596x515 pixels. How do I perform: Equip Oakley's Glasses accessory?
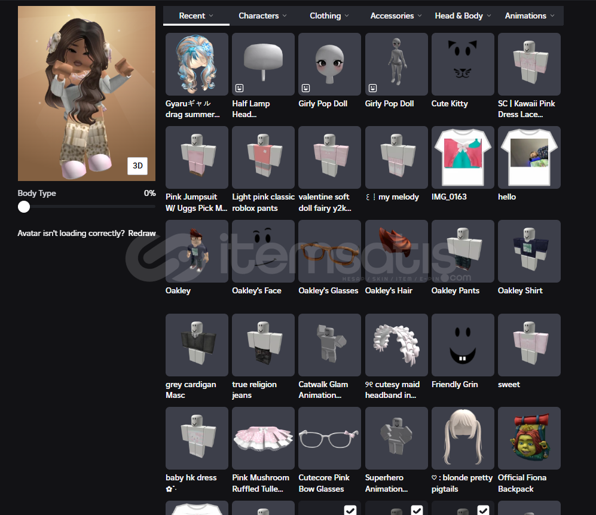click(329, 251)
